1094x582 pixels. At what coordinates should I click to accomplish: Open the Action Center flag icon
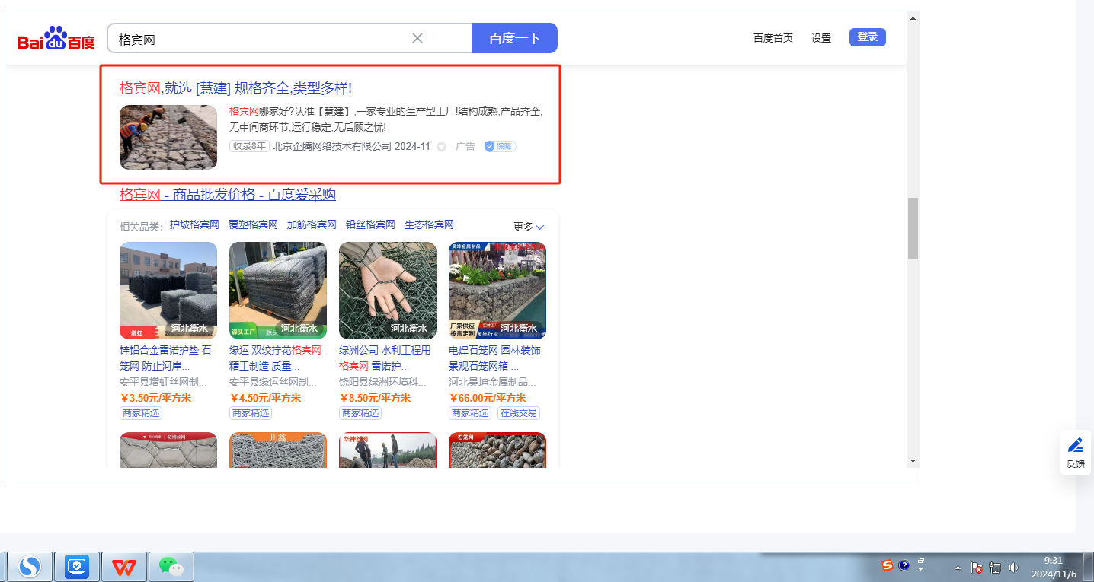pos(977,568)
